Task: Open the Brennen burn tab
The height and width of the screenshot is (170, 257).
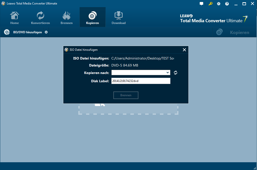Action: [67, 17]
